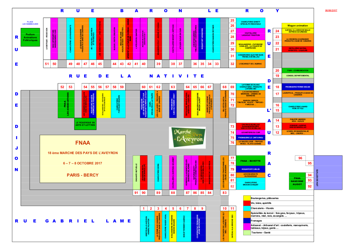Click the CAV PAYS DE MILLAU stand

click(x=251, y=126)
